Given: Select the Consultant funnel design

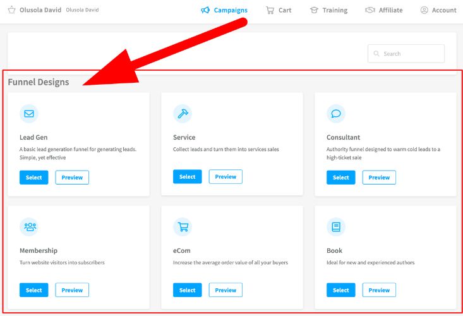Looking at the screenshot, I should click(341, 178).
